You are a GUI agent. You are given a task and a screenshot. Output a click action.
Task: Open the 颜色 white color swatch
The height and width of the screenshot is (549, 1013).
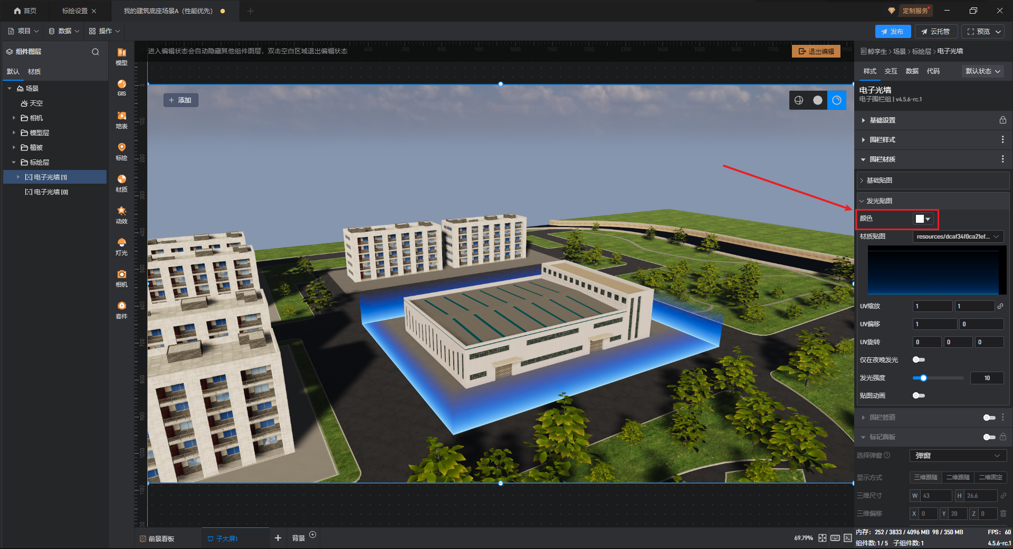(x=923, y=219)
